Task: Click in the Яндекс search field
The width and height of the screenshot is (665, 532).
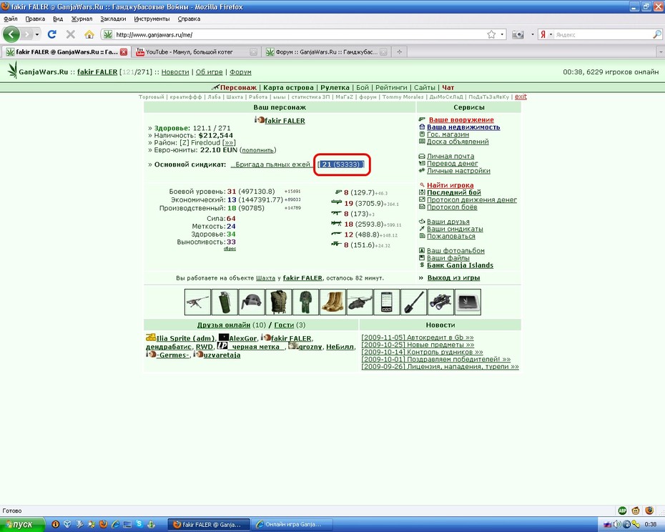Action: [x=602, y=35]
